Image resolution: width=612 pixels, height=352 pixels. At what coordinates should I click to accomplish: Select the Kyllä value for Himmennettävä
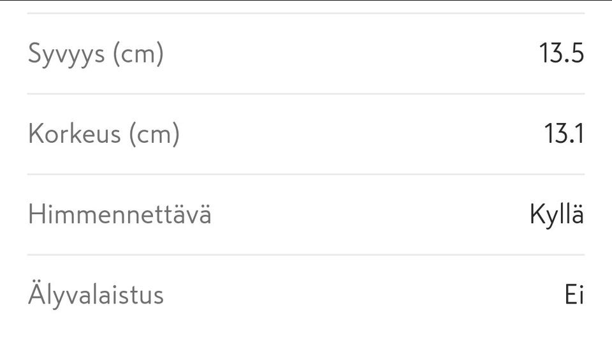[x=556, y=215]
